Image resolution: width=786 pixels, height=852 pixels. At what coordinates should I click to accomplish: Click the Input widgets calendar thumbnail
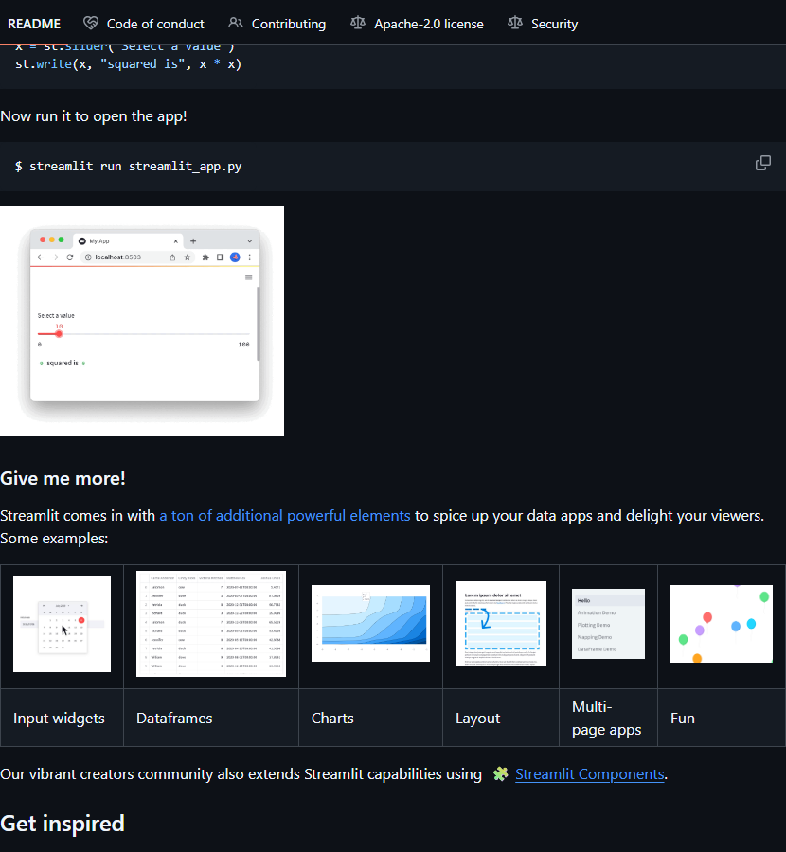(62, 624)
